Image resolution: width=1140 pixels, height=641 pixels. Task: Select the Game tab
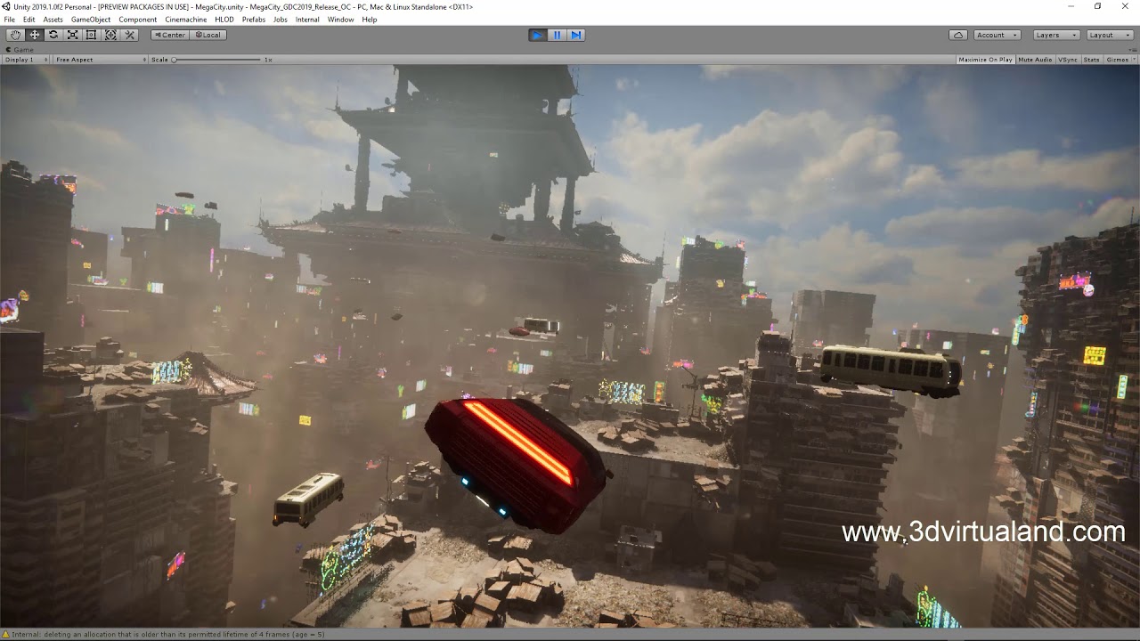tap(20, 50)
